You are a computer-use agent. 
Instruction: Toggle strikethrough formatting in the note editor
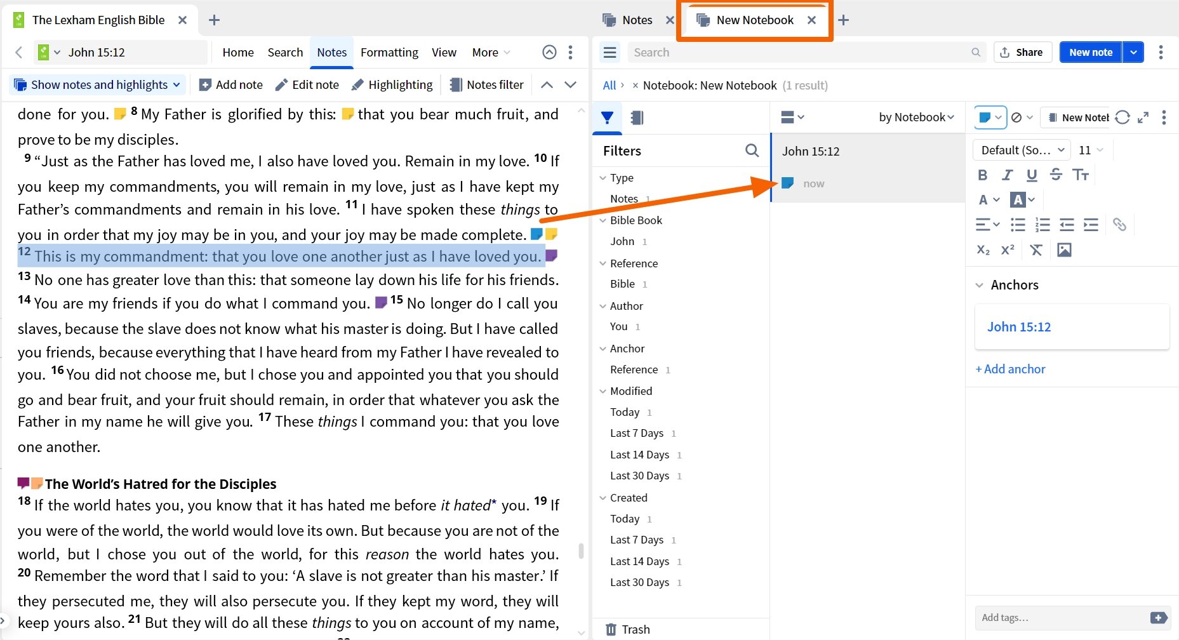point(1056,175)
